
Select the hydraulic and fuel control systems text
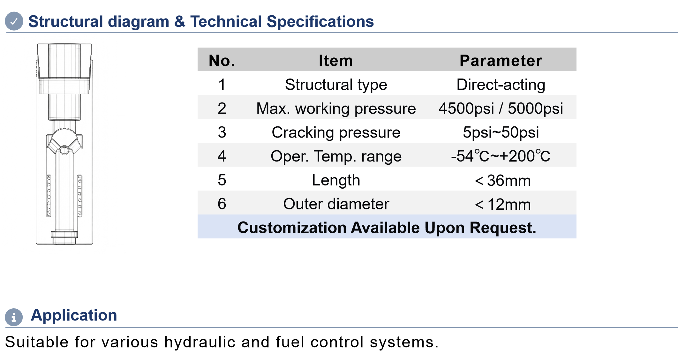[299, 342]
